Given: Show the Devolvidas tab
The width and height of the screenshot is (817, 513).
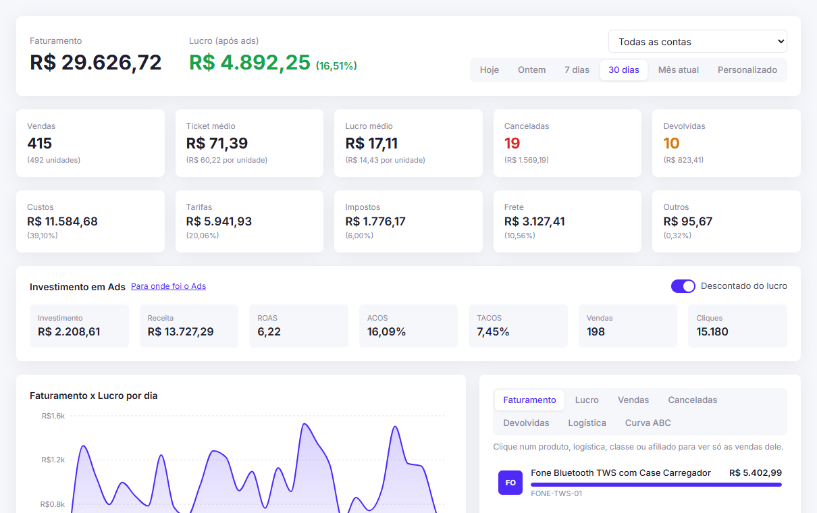Looking at the screenshot, I should (526, 423).
